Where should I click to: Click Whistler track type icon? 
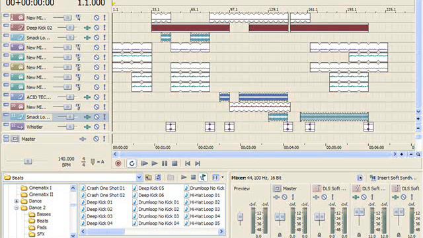[x=17, y=126]
